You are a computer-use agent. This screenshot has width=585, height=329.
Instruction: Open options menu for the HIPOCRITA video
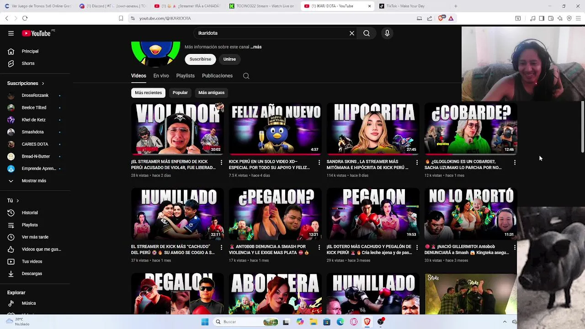coord(417,163)
